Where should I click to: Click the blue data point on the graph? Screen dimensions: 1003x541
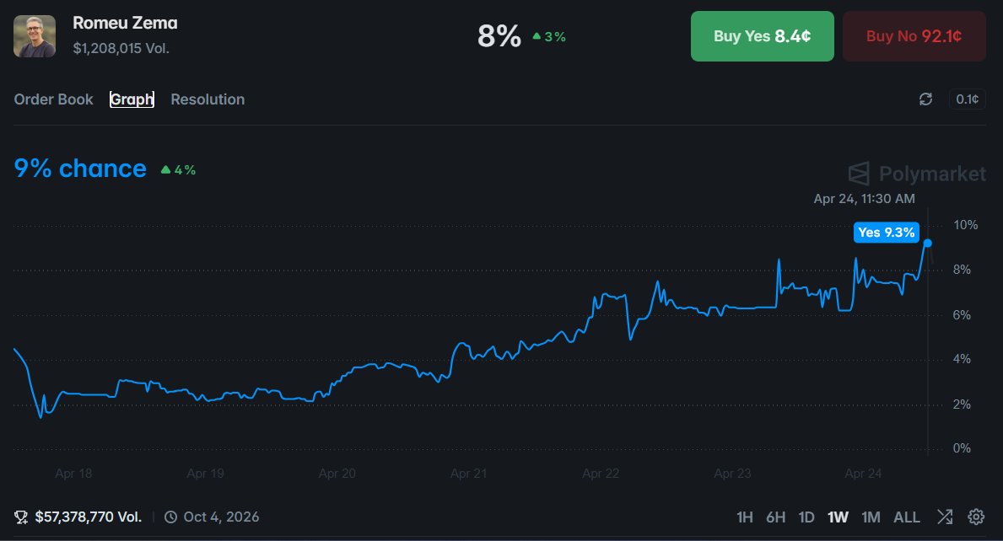pyautogui.click(x=928, y=244)
